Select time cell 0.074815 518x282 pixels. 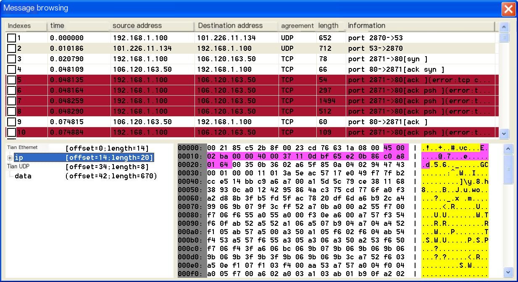[67, 122]
